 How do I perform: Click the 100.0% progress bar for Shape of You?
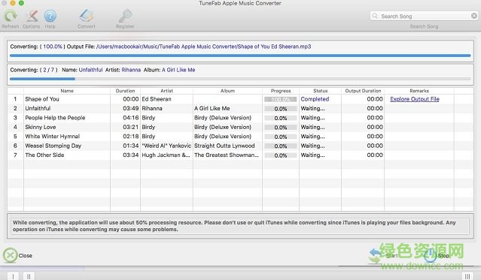click(x=280, y=99)
